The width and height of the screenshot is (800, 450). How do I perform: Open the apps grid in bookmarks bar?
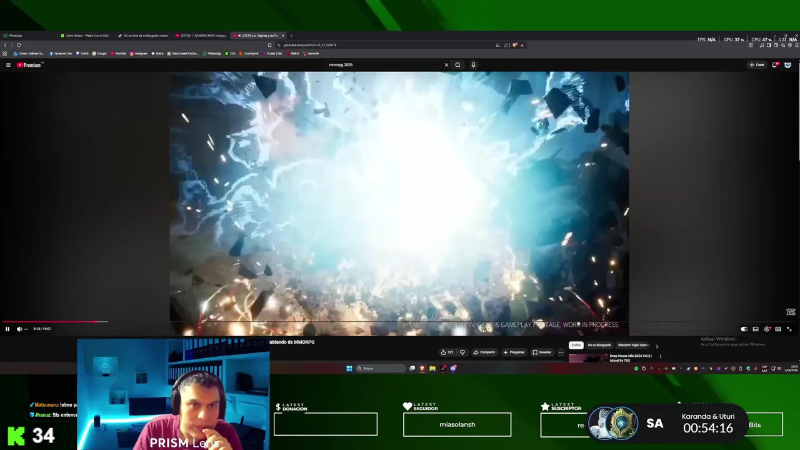pyautogui.click(x=5, y=54)
